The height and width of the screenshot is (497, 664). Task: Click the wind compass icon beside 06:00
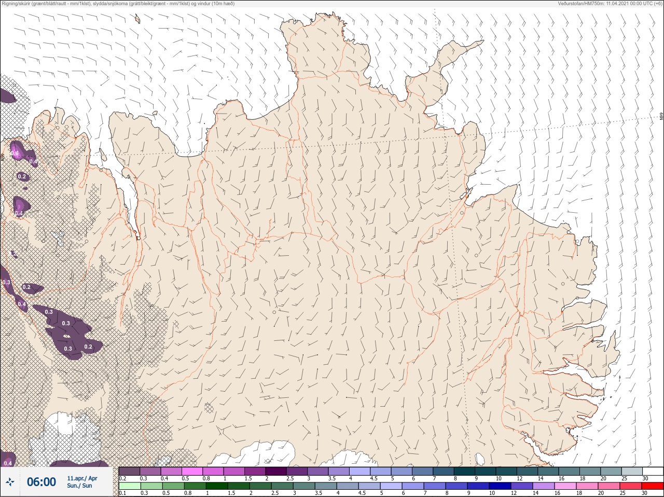coord(10,482)
